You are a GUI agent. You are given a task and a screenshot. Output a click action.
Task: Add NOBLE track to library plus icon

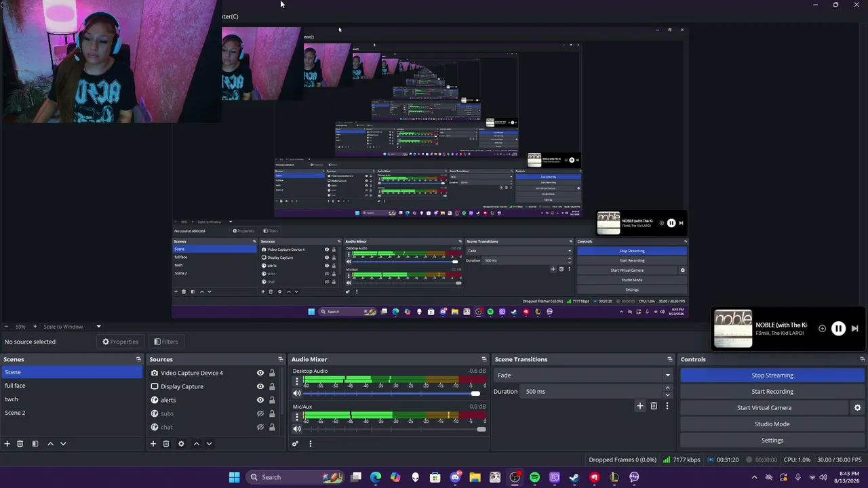point(822,329)
